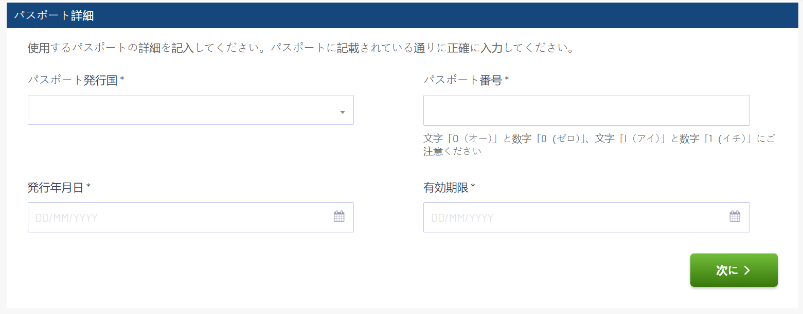Click the パスポート番号 field label
The image size is (803, 314).
pyautogui.click(x=466, y=80)
